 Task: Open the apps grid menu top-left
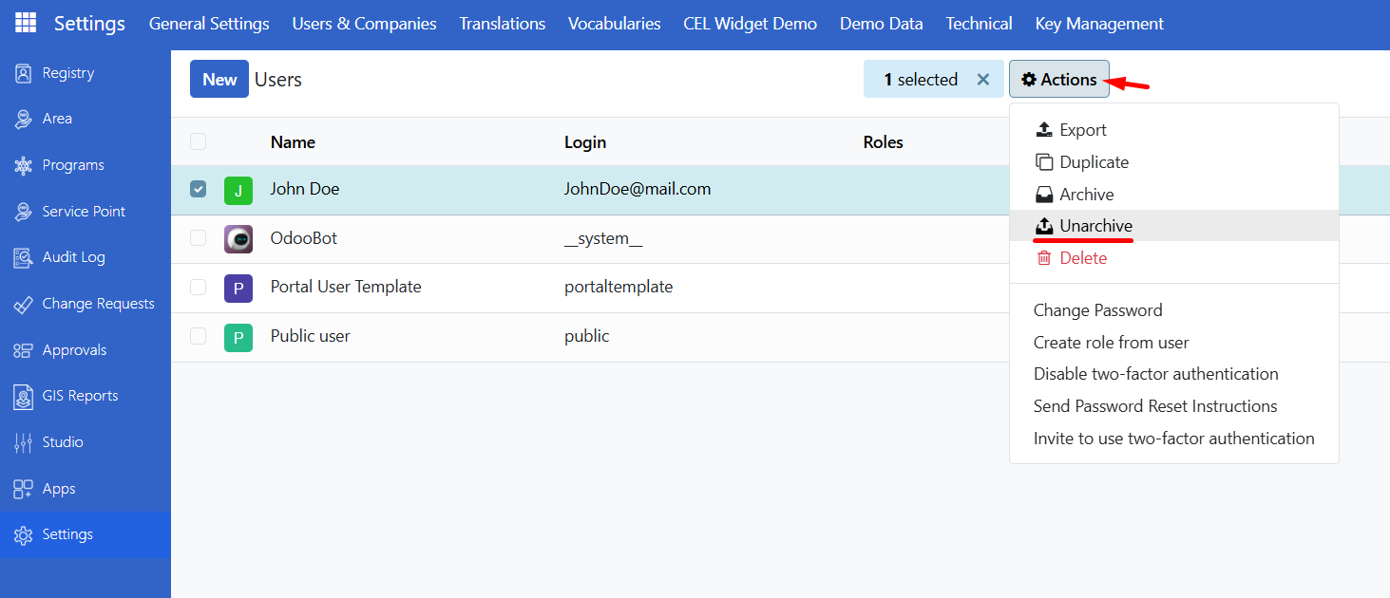pos(26,23)
